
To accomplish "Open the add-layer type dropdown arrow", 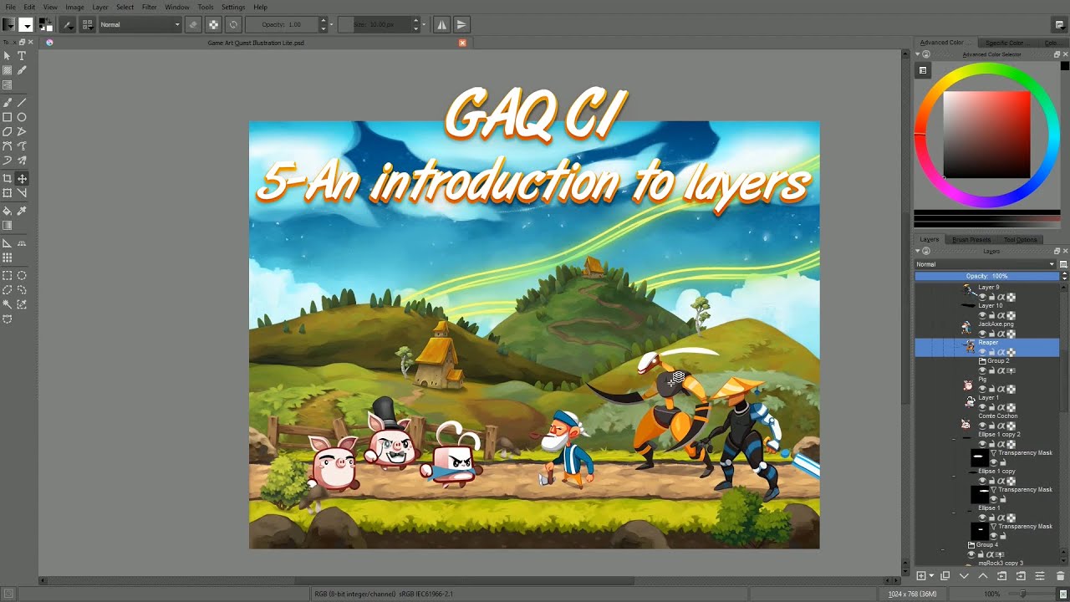I will point(931,576).
